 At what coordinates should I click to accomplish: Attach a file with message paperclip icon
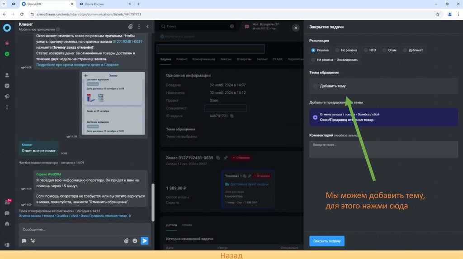pos(126,241)
